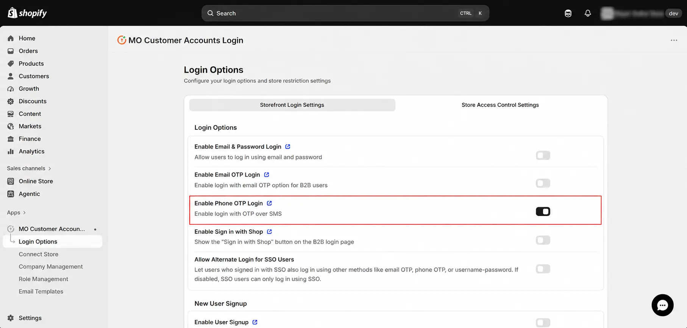687x328 pixels.
Task: Click the Products tag icon
Action: [x=11, y=64]
